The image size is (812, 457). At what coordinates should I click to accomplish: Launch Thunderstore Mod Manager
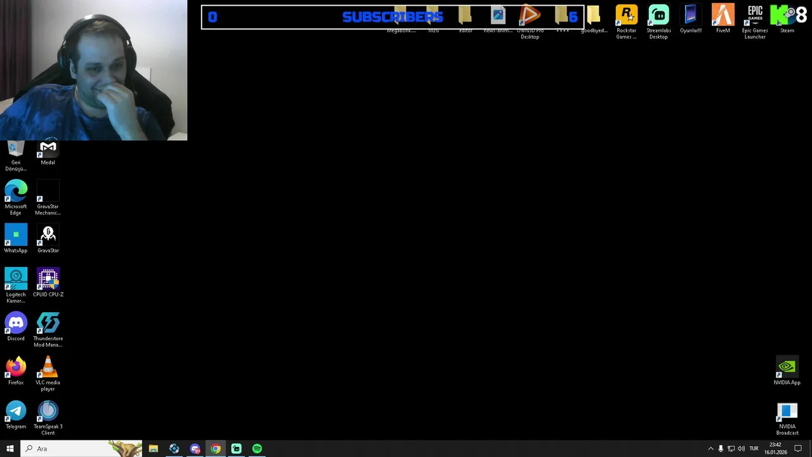click(48, 329)
